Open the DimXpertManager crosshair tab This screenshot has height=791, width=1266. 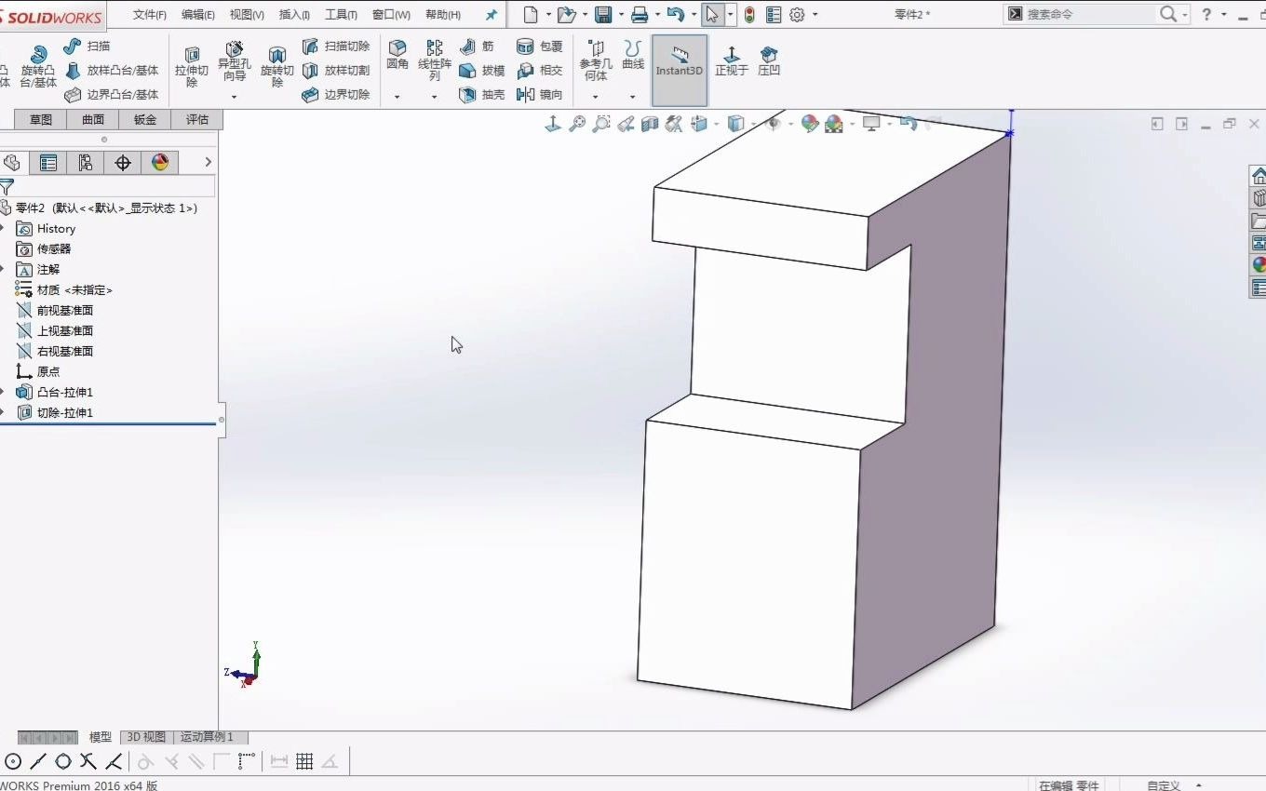pyautogui.click(x=123, y=163)
